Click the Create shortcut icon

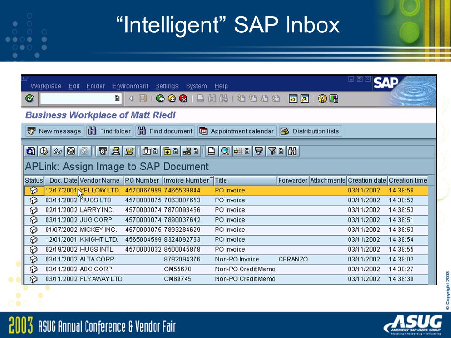tap(304, 99)
